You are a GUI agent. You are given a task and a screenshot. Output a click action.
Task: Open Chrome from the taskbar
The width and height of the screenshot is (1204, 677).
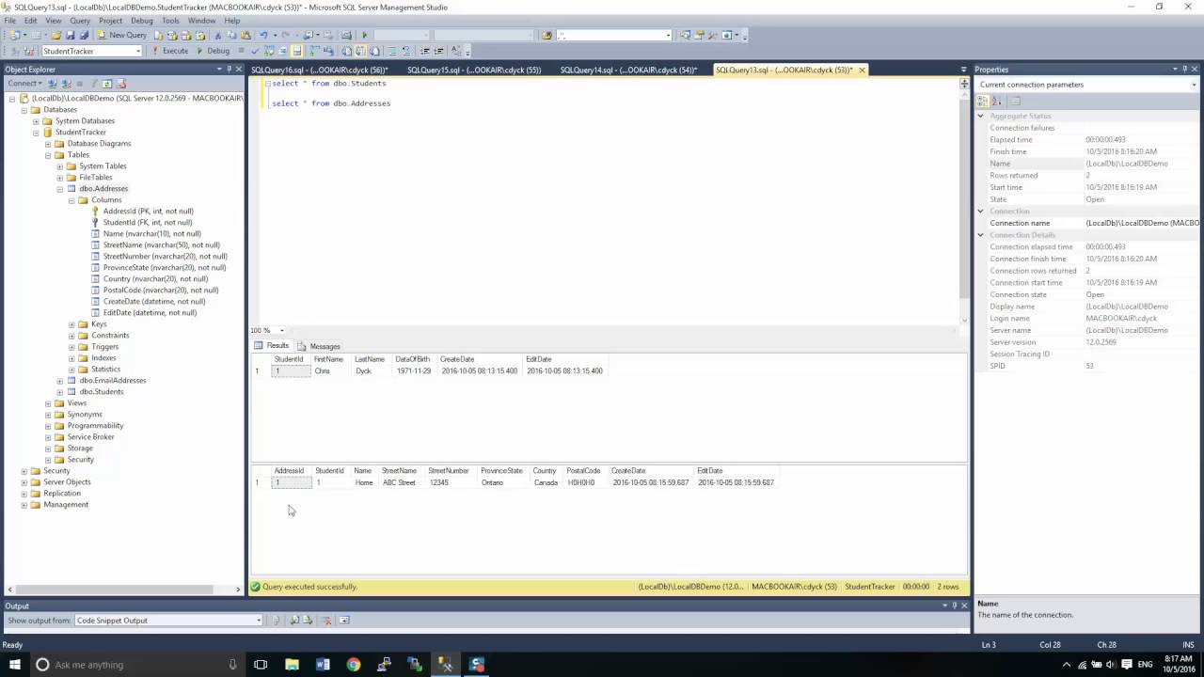(x=354, y=665)
